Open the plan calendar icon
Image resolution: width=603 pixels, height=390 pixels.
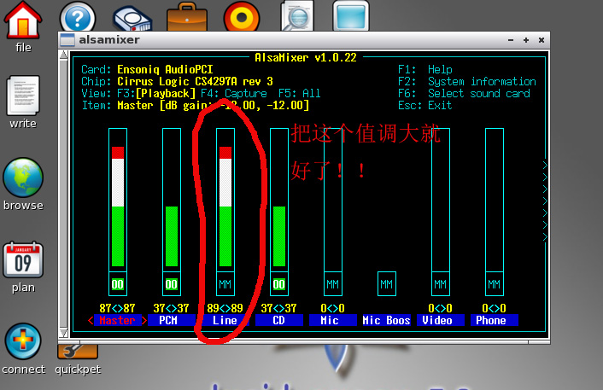(x=23, y=260)
